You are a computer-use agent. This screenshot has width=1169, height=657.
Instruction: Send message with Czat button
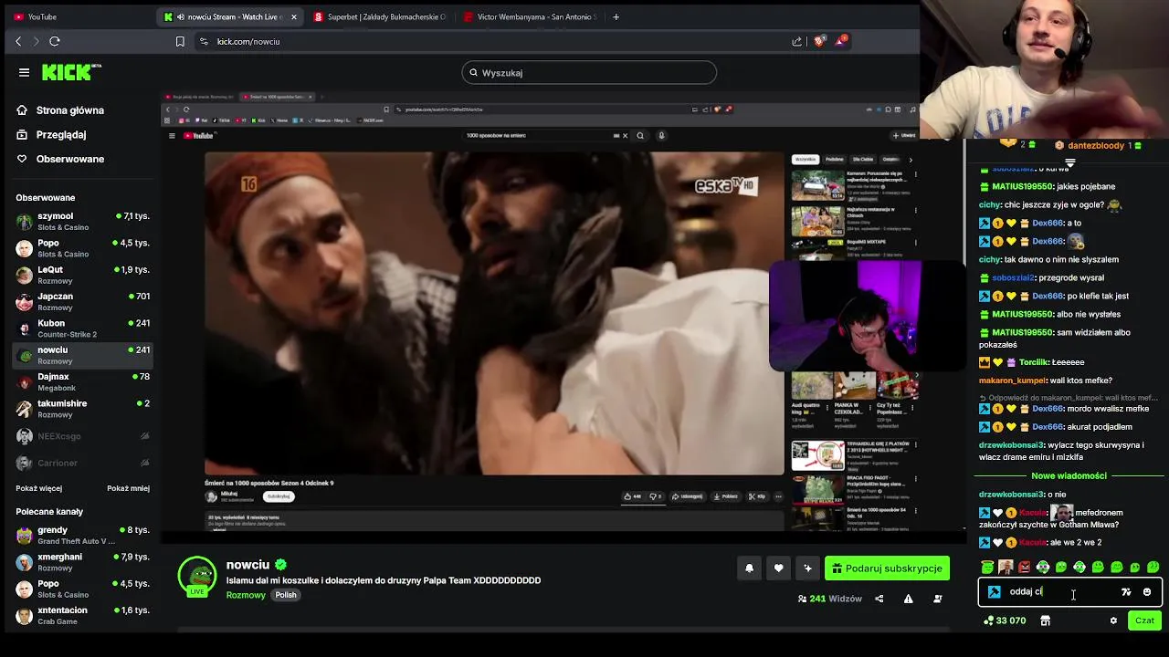(x=1144, y=620)
